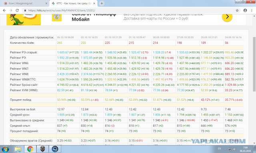Screen dimensions: 256x153
Task: Open the Chrome profile avatar menu
Action: click(x=245, y=10)
